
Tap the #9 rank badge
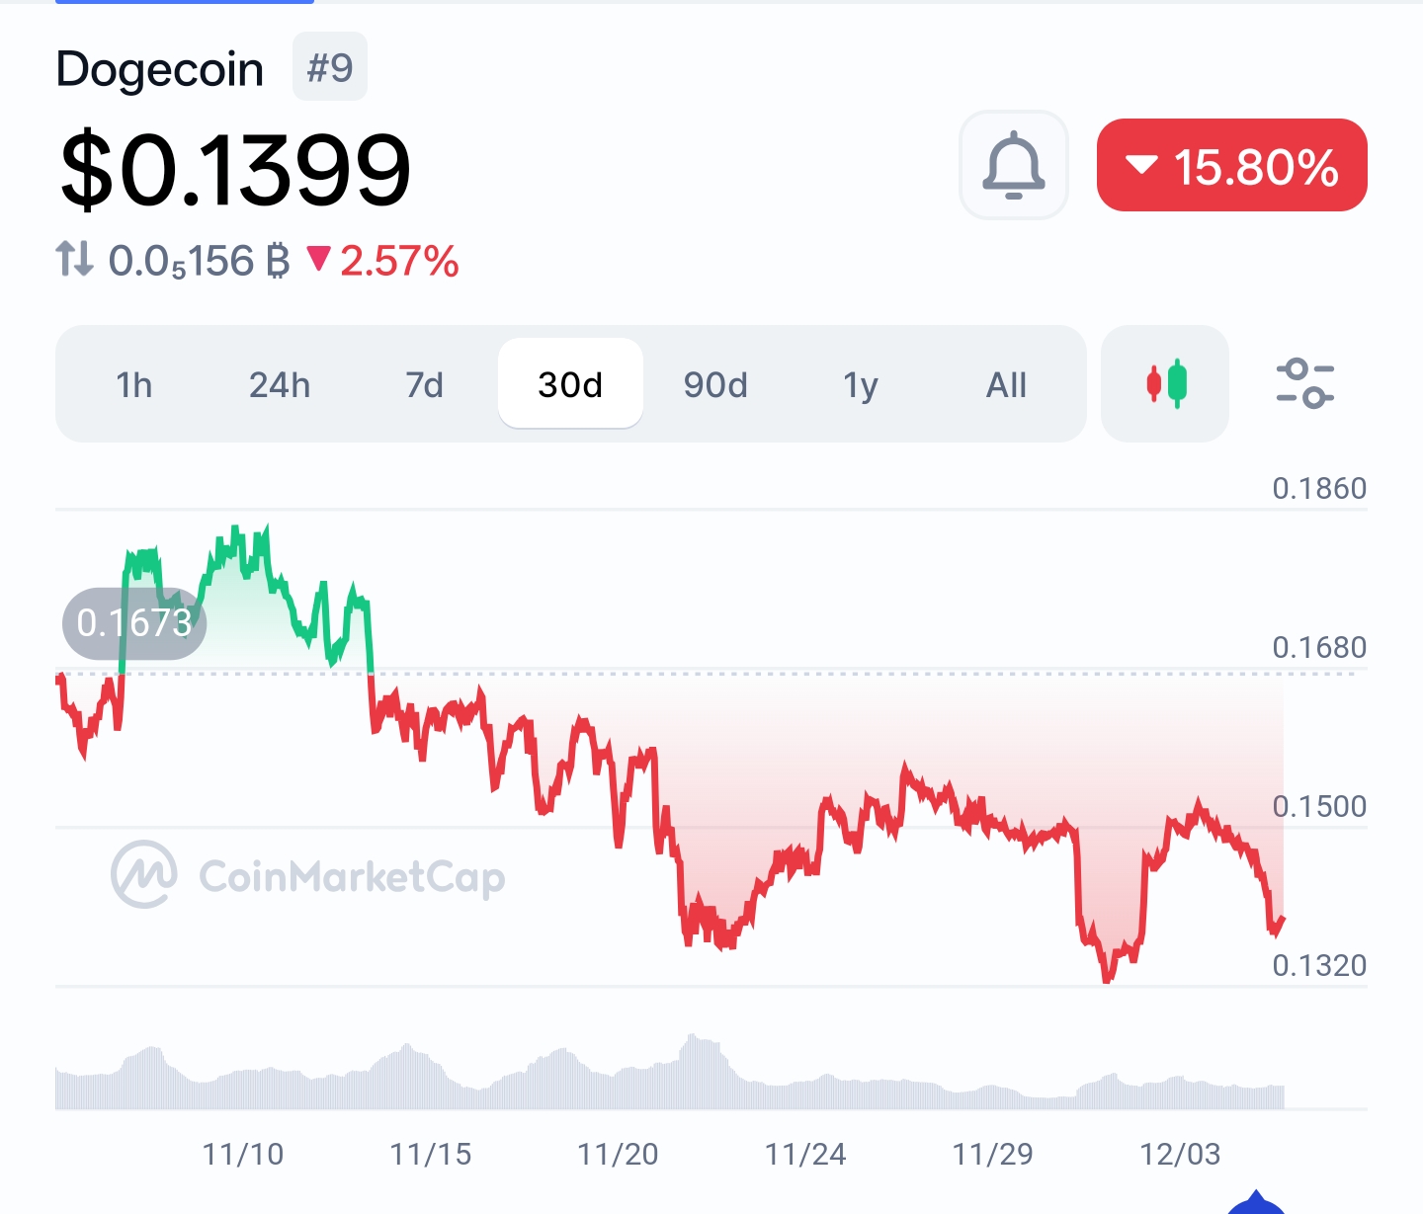[330, 67]
